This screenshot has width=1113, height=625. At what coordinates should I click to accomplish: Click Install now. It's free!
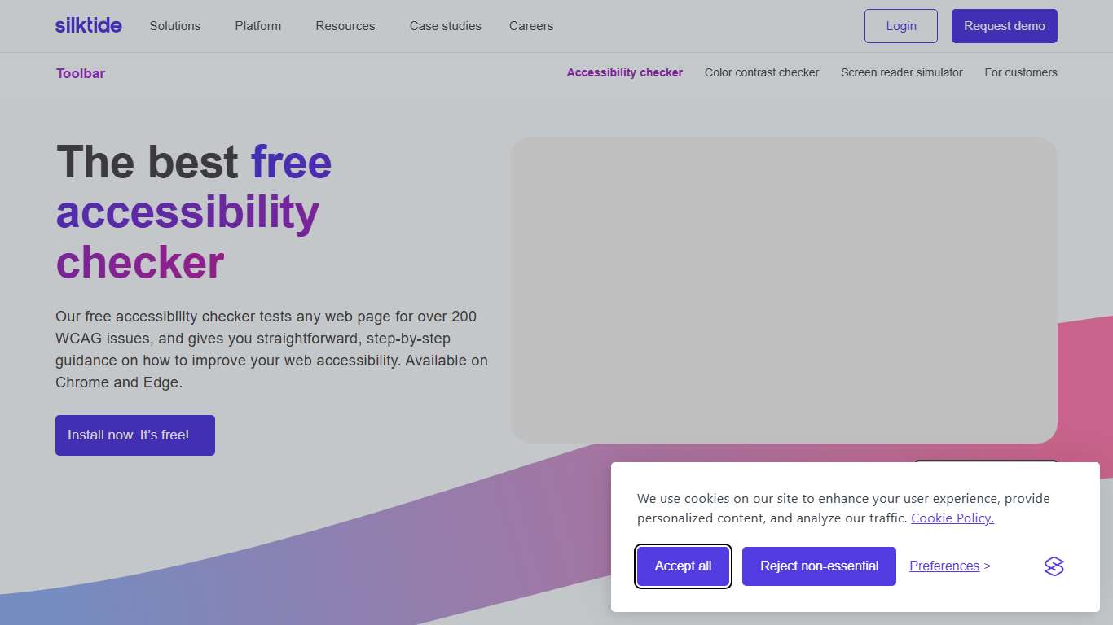(134, 435)
